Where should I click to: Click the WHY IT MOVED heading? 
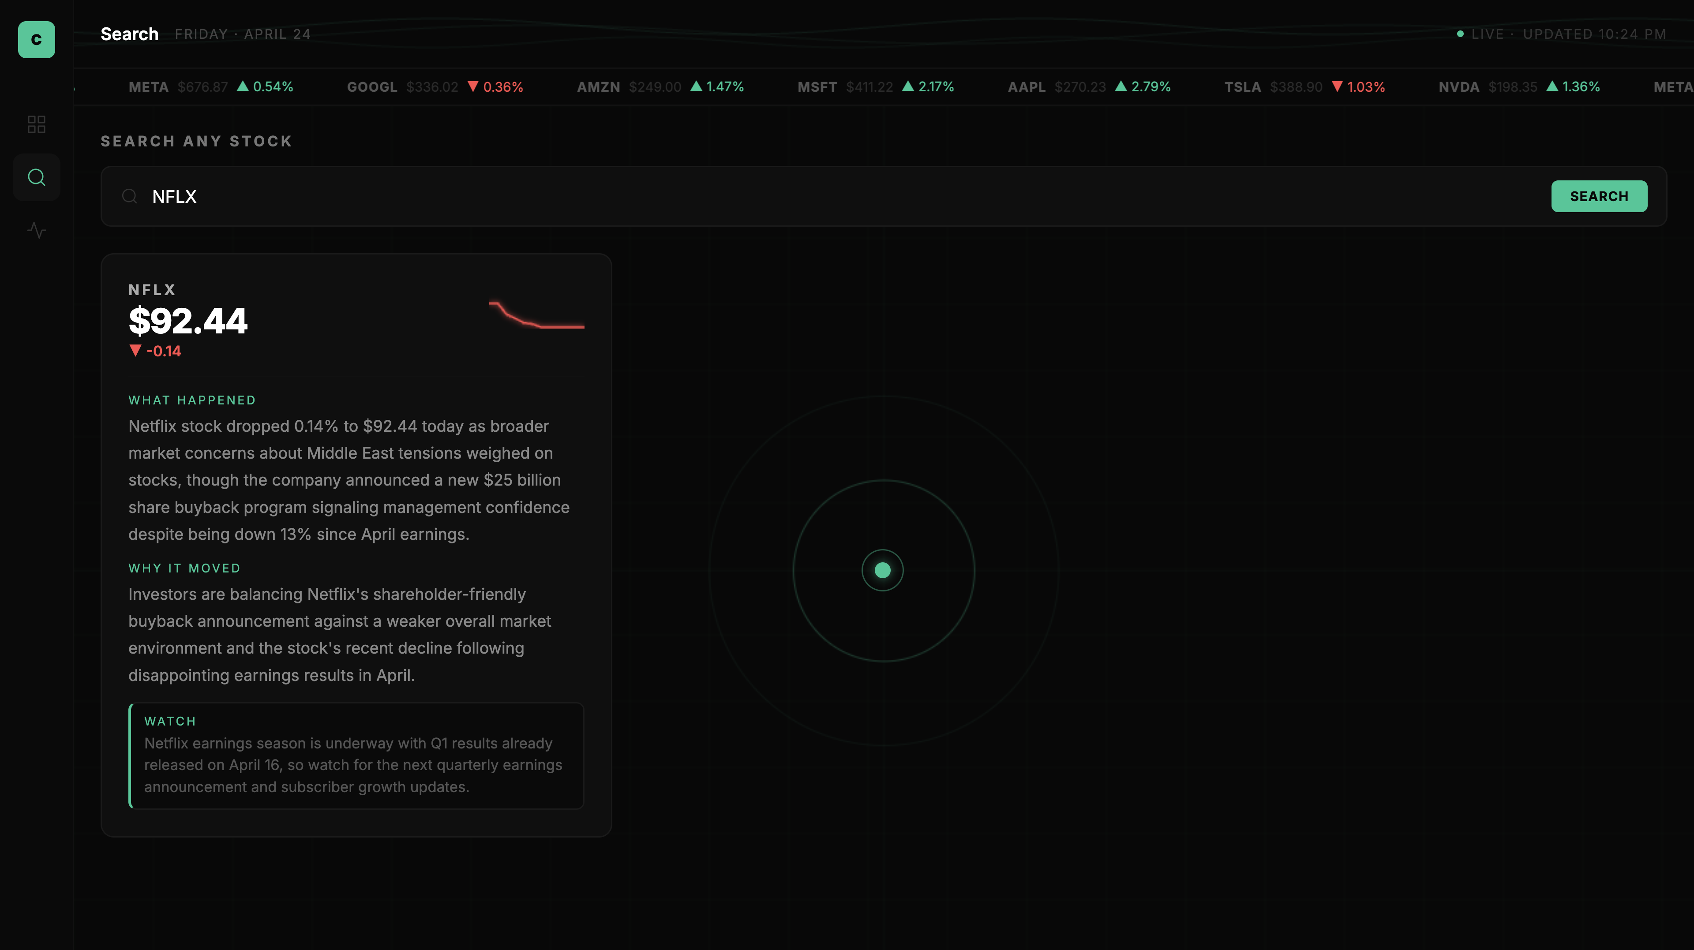pyautogui.click(x=185, y=568)
